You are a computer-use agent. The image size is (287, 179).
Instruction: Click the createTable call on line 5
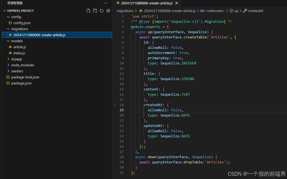(x=195, y=37)
